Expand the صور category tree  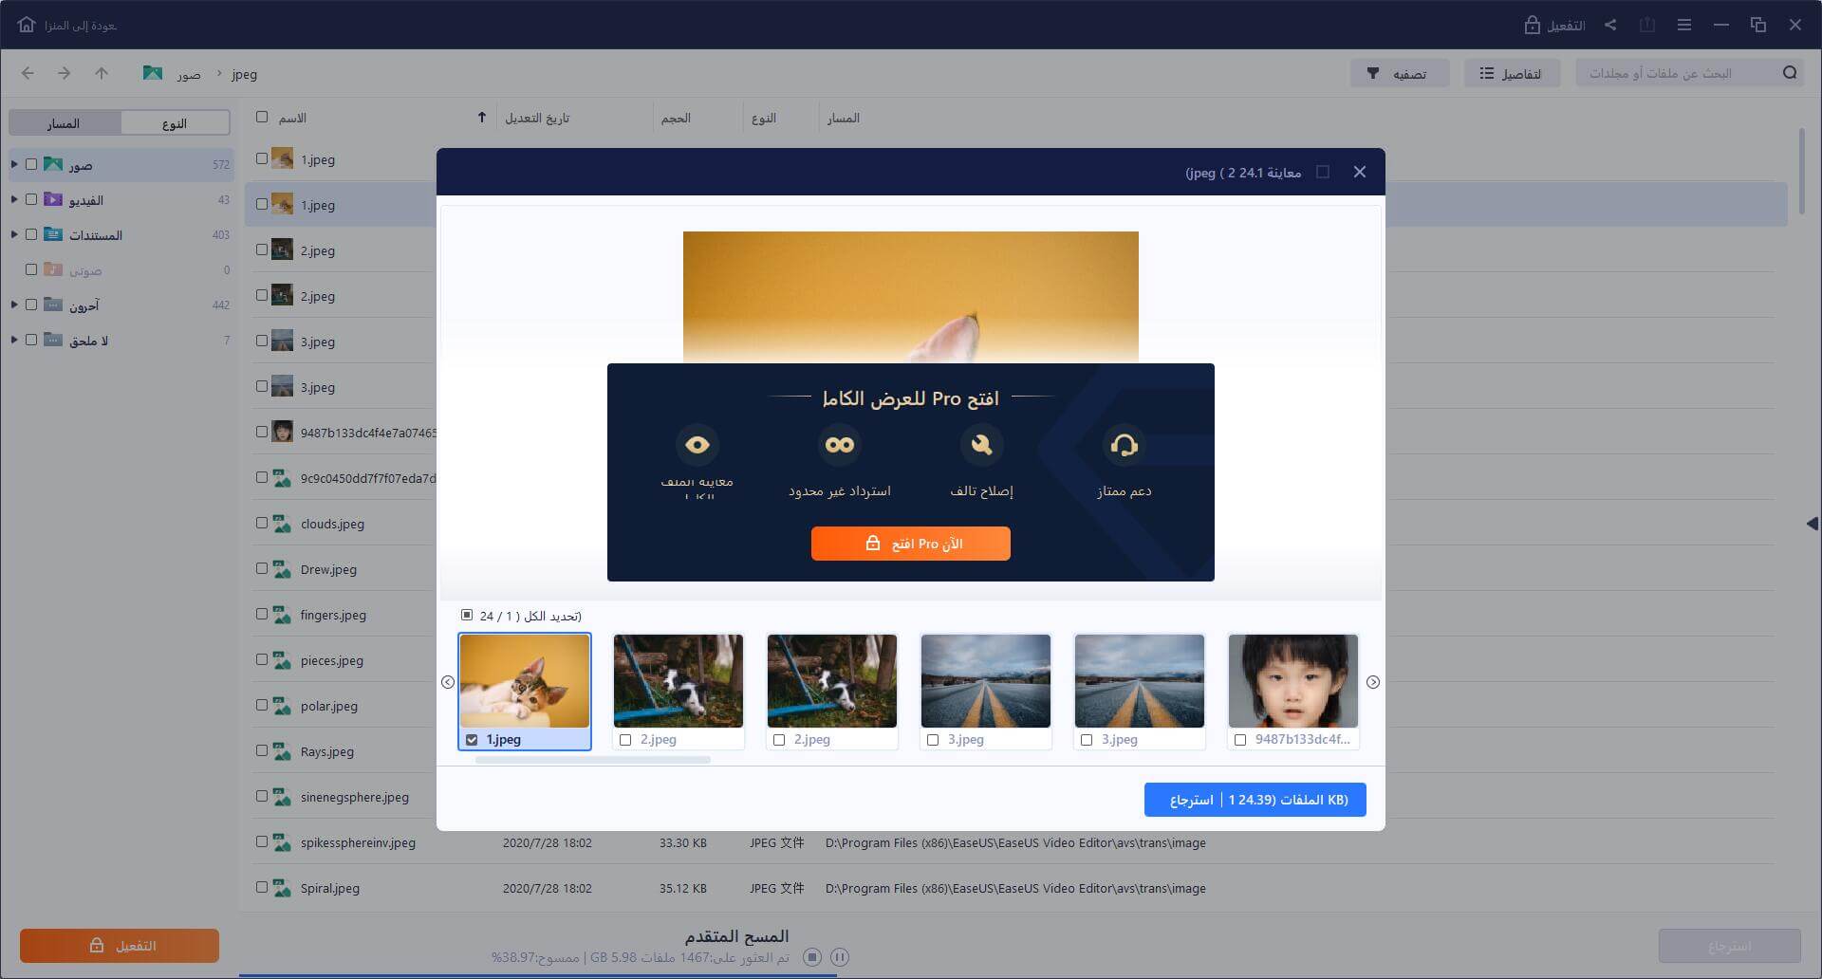click(x=14, y=165)
